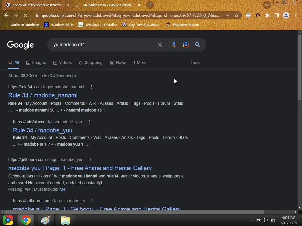Stop page loading with the X button

[x=25, y=15]
